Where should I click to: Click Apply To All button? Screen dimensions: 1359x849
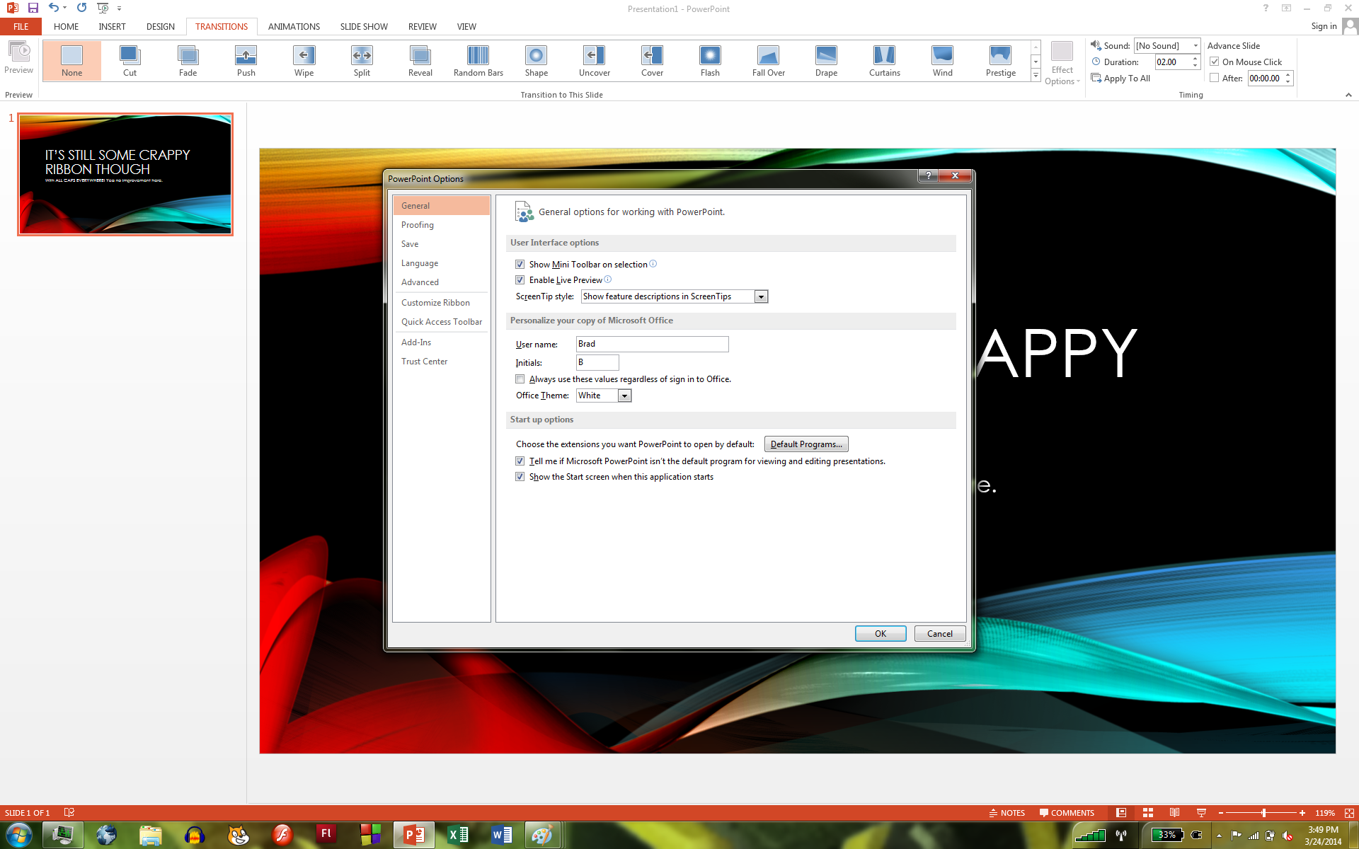point(1120,79)
